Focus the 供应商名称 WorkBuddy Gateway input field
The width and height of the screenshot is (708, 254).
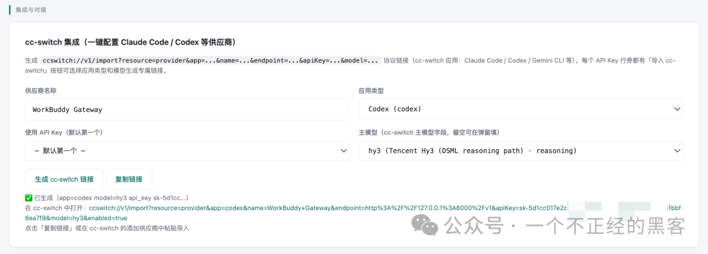pos(187,109)
